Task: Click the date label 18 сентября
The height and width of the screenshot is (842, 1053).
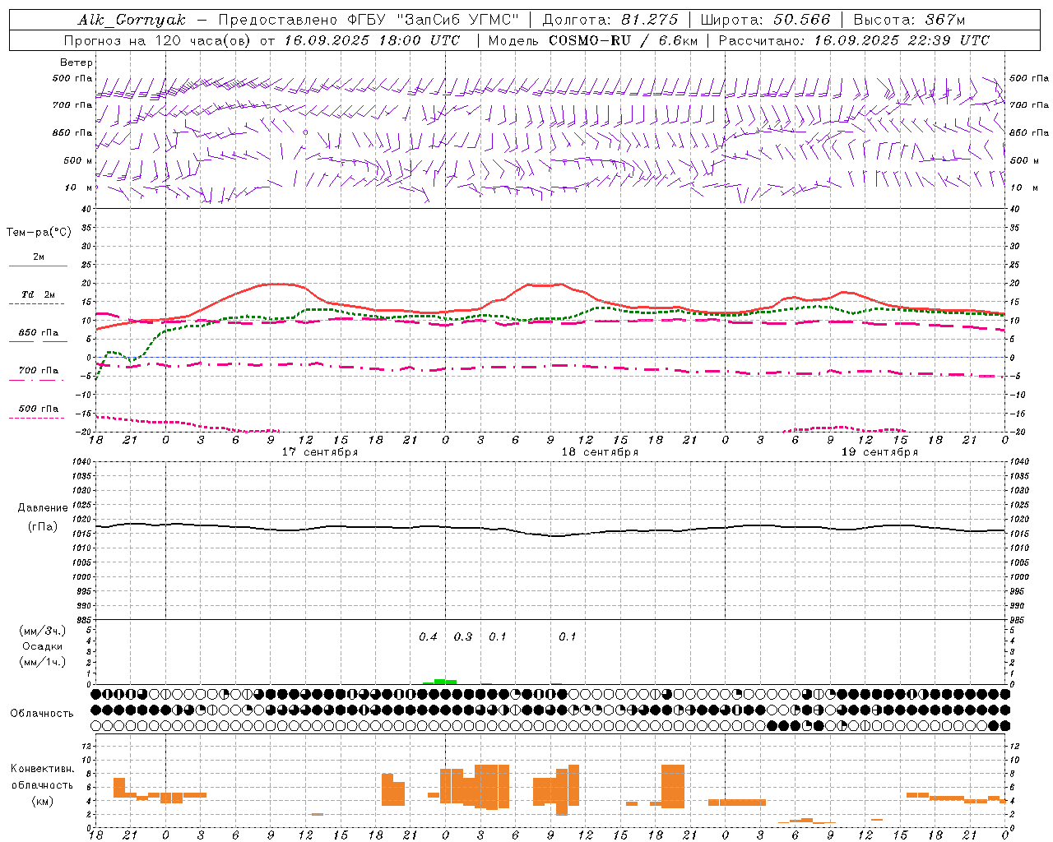Action: coord(600,452)
